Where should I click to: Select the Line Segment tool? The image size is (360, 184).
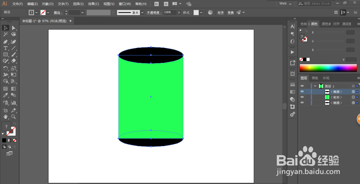coord(14,48)
